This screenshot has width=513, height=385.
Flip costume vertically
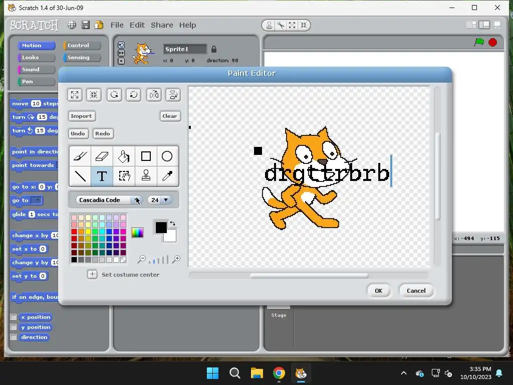click(173, 95)
